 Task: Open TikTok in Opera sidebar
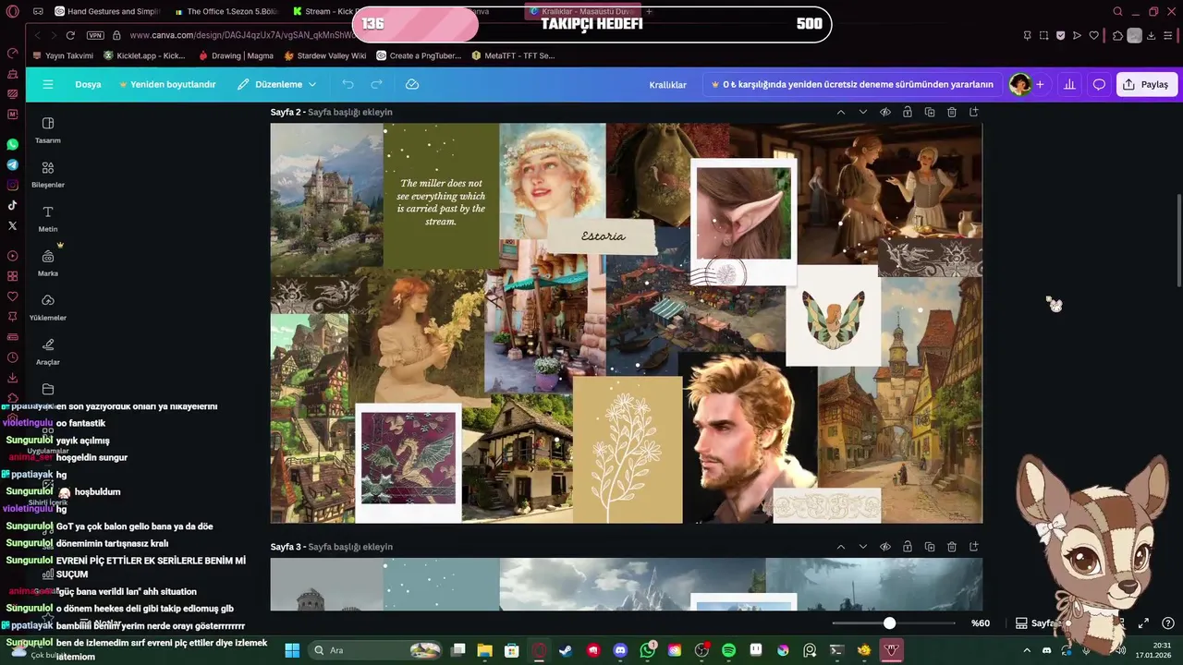[12, 205]
